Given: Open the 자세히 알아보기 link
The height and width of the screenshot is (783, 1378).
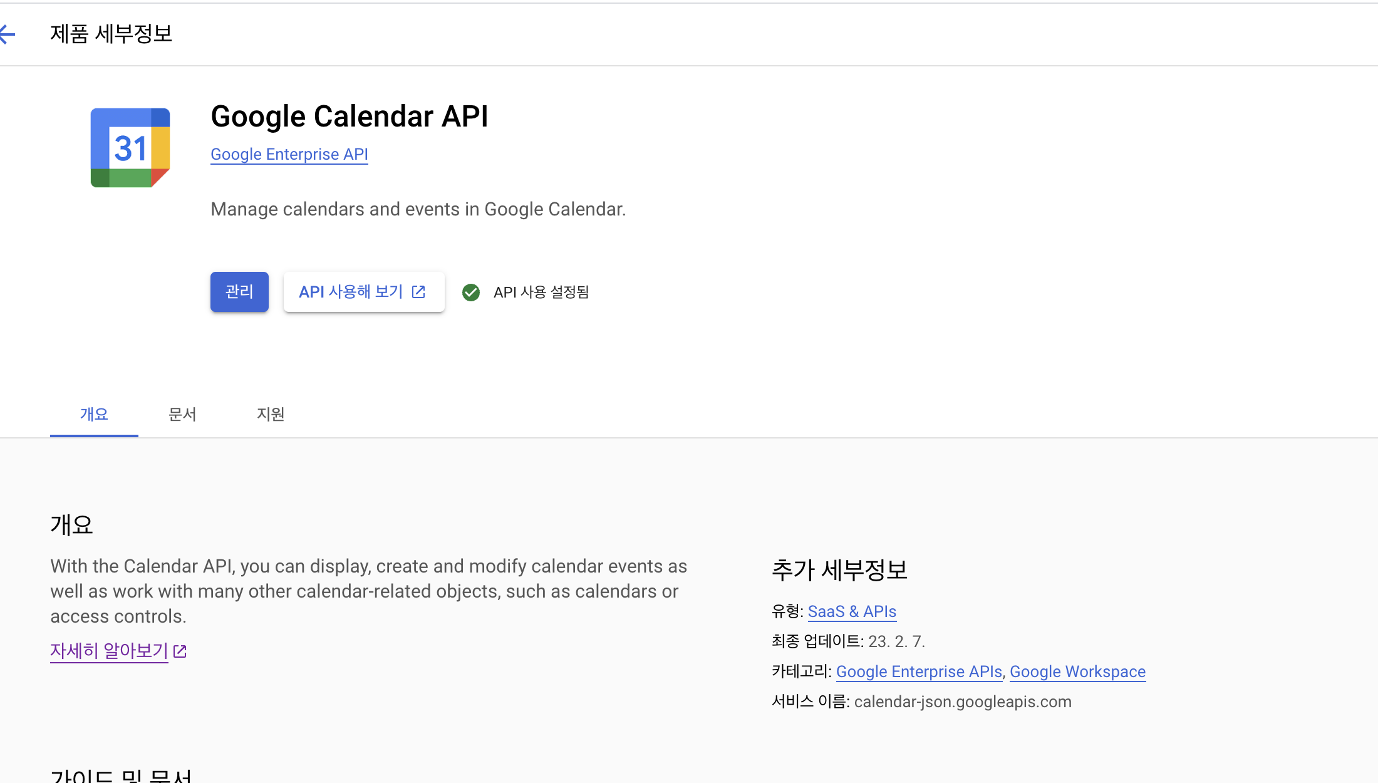Looking at the screenshot, I should pos(109,651).
